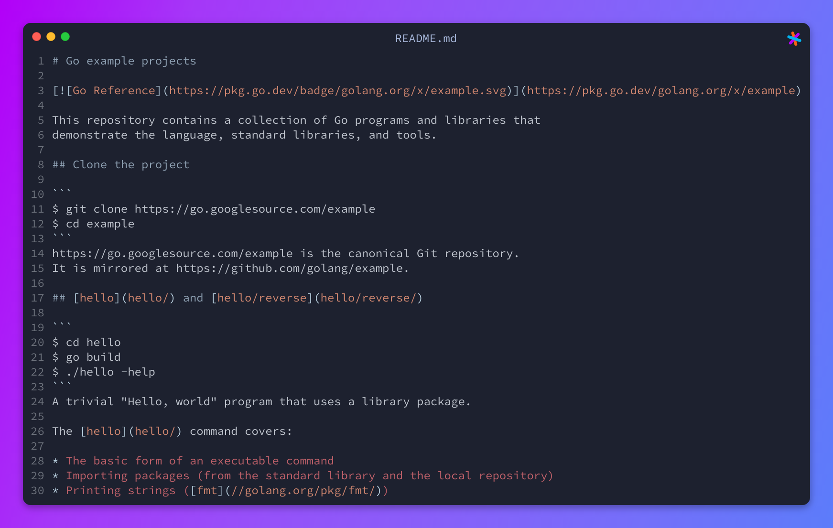
Task: Click line number 1 in gutter
Action: [x=41, y=61]
